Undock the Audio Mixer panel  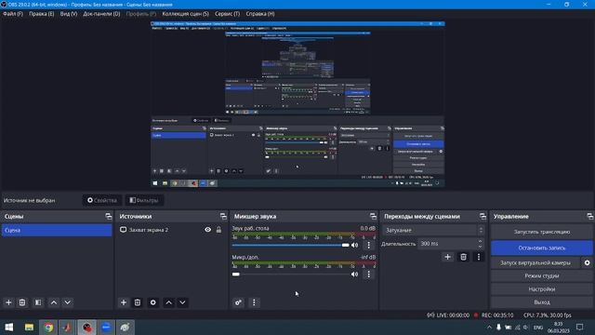click(x=373, y=216)
